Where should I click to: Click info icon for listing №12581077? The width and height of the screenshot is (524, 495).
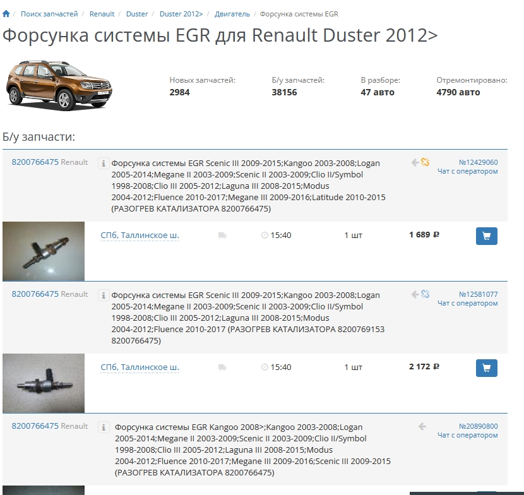point(104,295)
